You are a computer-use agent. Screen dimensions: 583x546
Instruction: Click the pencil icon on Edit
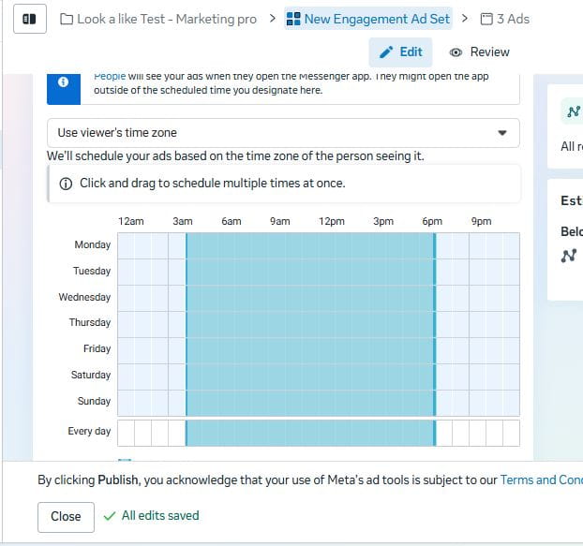(x=386, y=52)
